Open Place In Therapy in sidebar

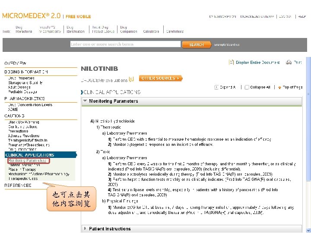pyautogui.click(x=22, y=170)
